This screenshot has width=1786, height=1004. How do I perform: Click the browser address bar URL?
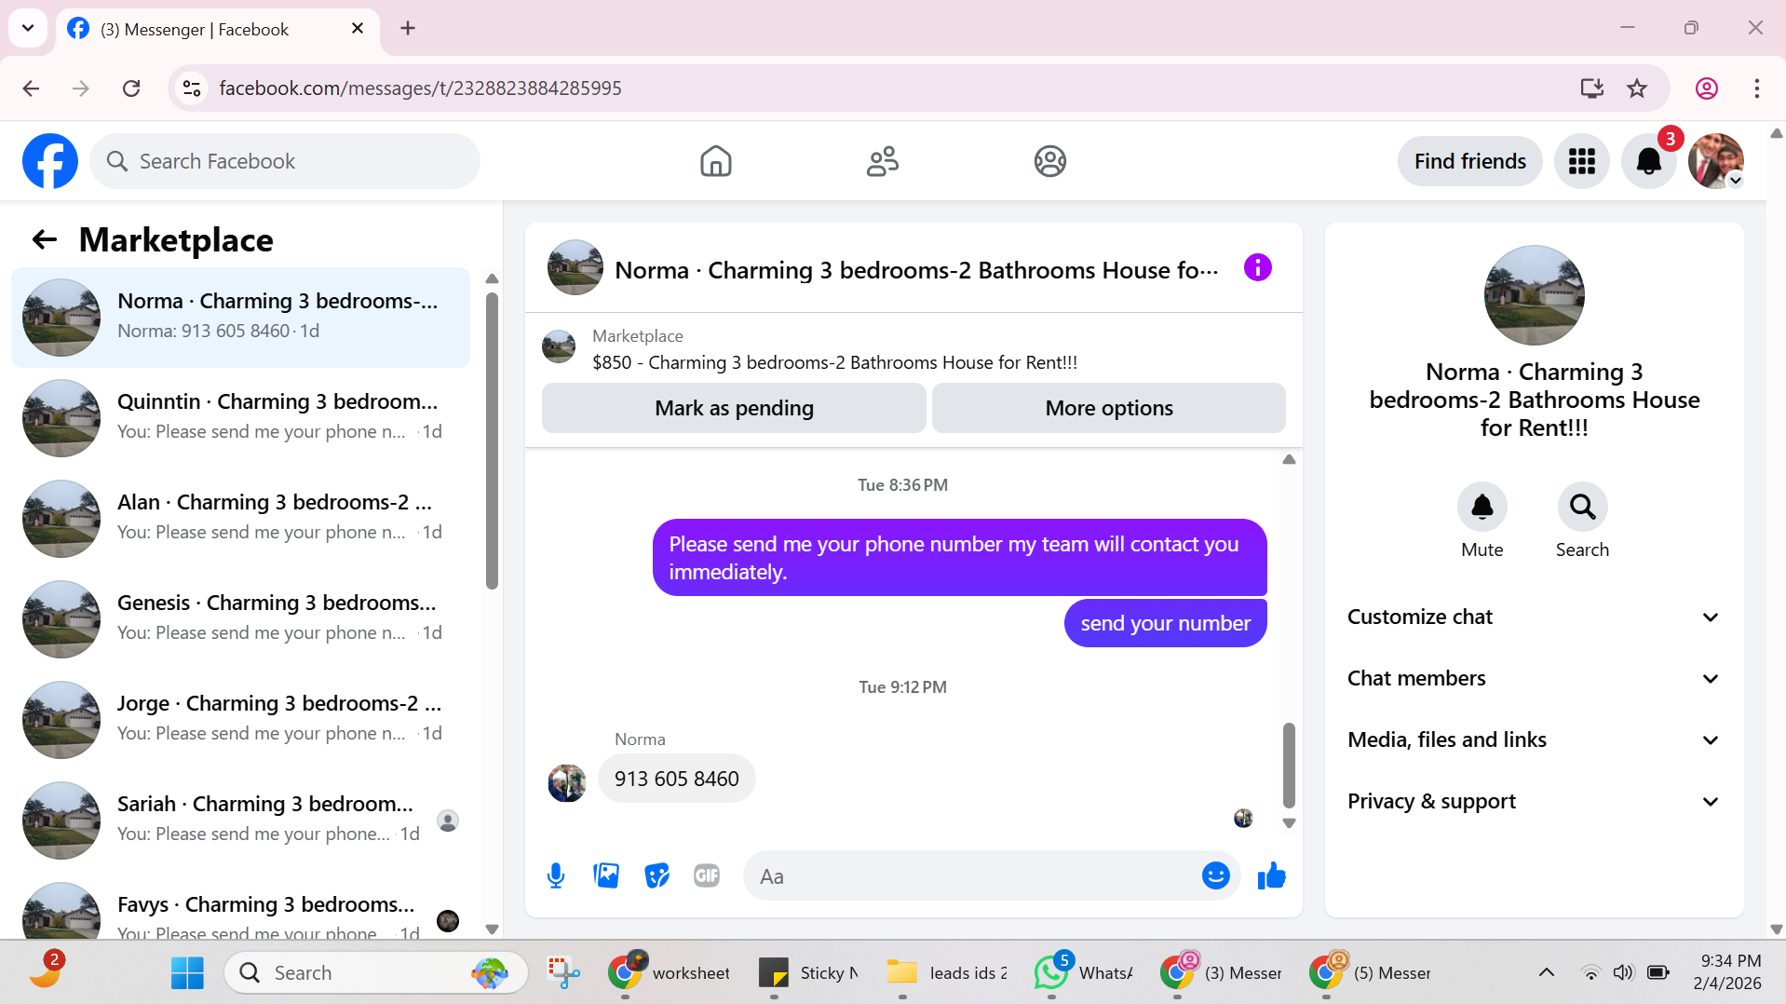point(420,88)
